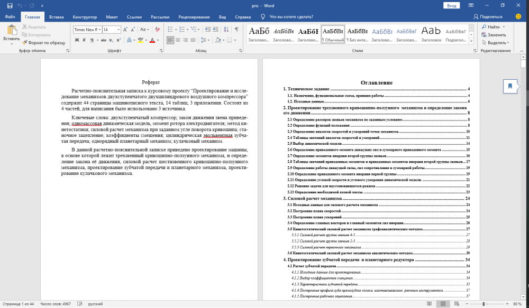Open the underline style dropdown arrow
529x308 pixels.
[x=97, y=40]
